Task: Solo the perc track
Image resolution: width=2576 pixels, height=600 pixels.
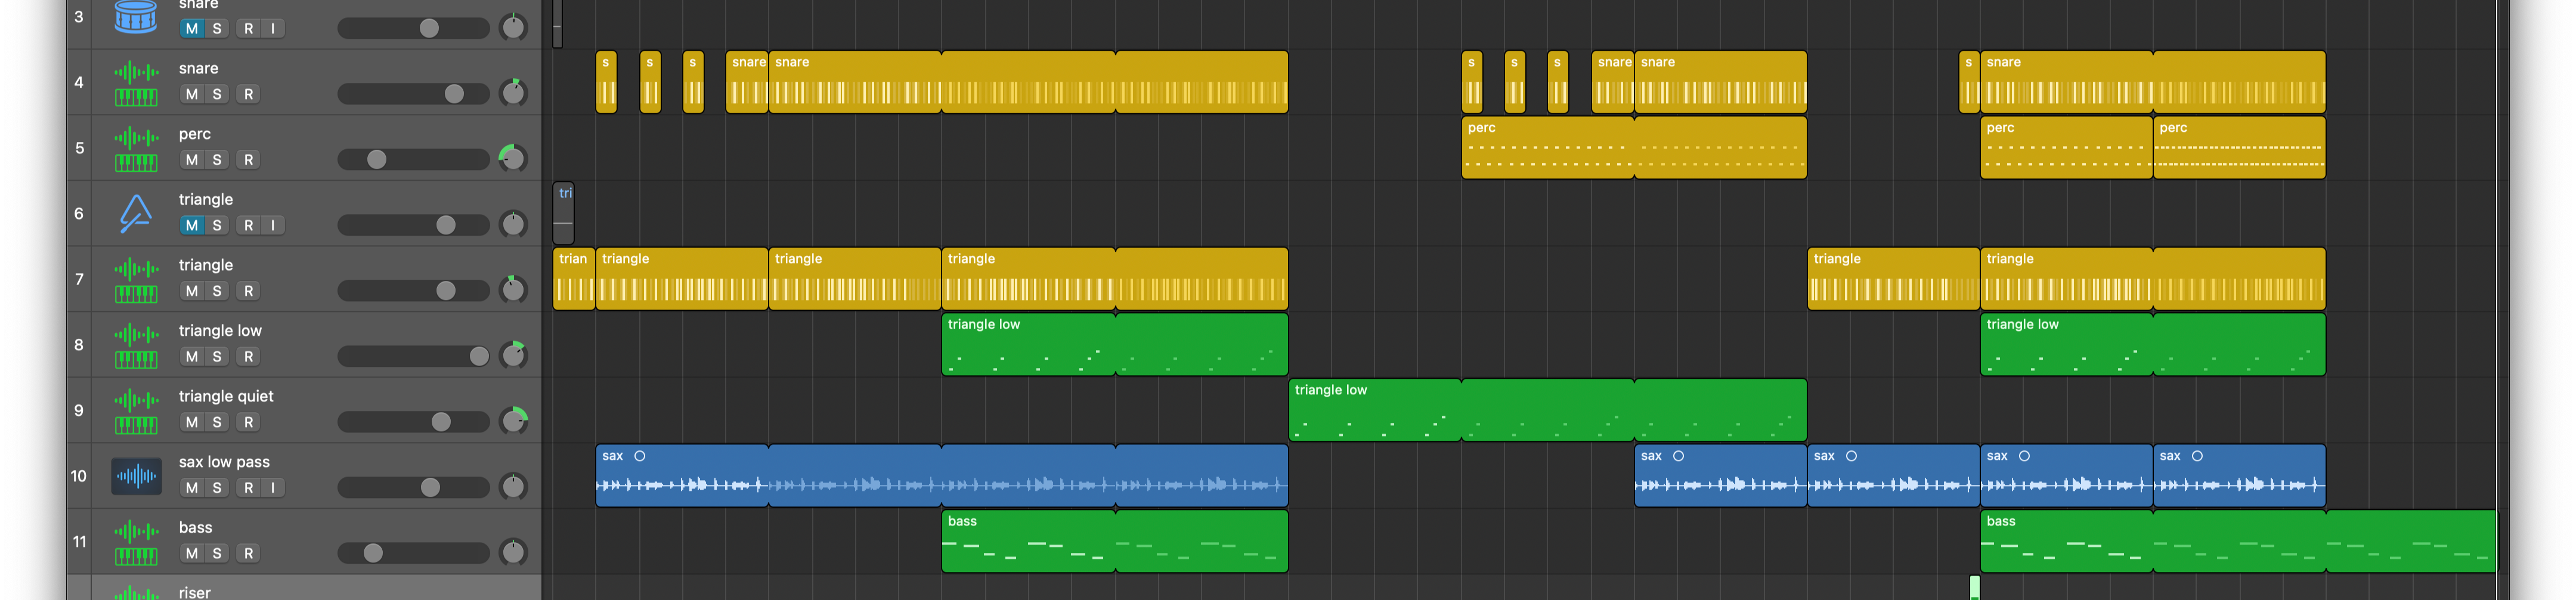Action: tap(217, 160)
